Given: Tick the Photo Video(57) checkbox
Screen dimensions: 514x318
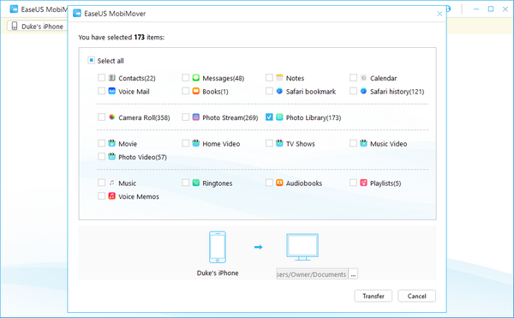Looking at the screenshot, I should 101,156.
